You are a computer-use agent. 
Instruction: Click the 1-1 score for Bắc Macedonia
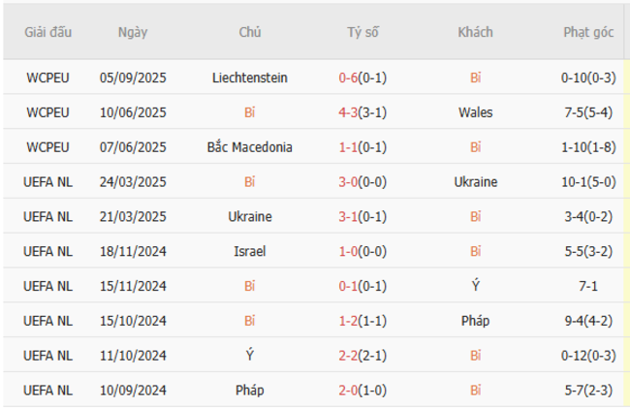point(348,147)
